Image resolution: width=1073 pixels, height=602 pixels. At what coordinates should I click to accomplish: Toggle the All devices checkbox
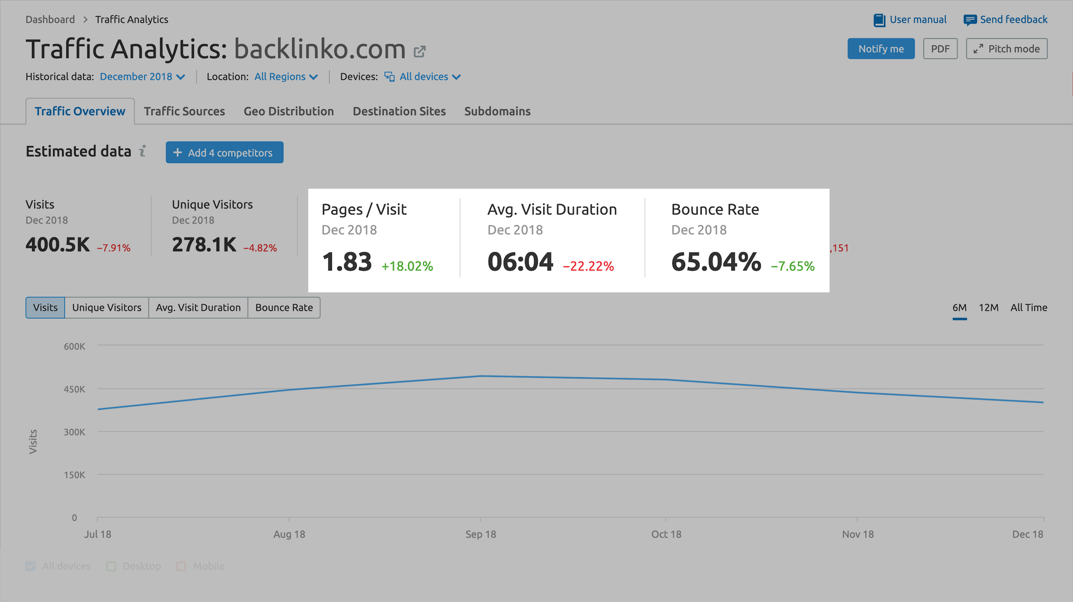pyautogui.click(x=30, y=566)
